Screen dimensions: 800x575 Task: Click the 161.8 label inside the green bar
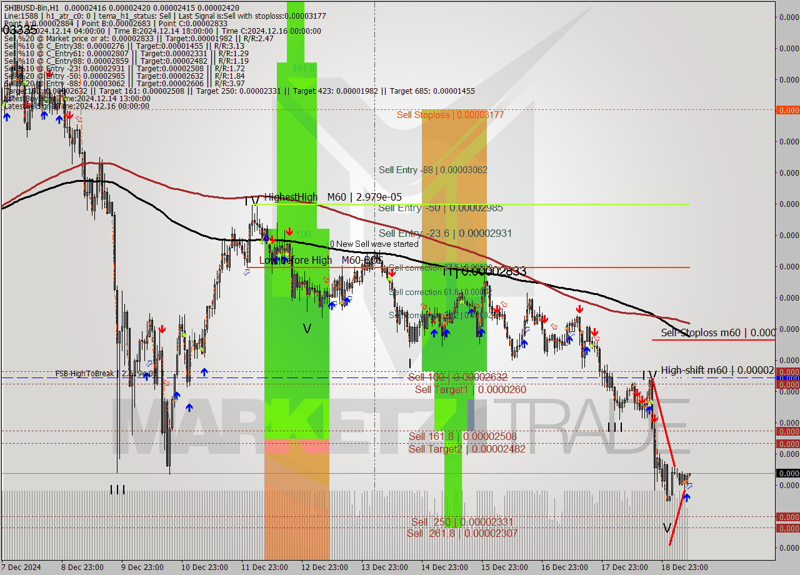tap(303, 67)
